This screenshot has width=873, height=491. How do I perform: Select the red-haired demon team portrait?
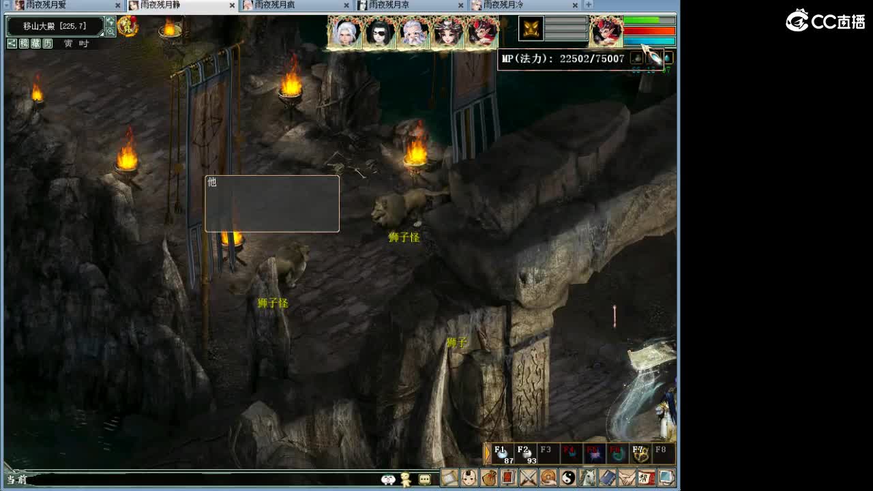point(482,31)
